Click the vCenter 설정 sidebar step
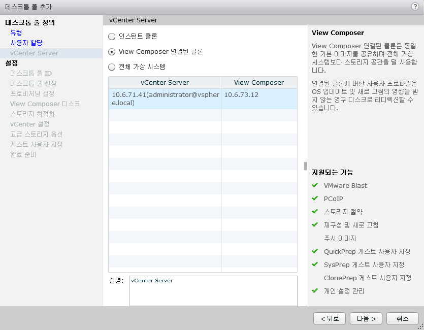Image resolution: width=424 pixels, height=330 pixels. pos(30,124)
